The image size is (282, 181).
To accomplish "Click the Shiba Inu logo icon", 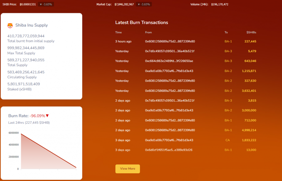I will [x=10, y=26].
